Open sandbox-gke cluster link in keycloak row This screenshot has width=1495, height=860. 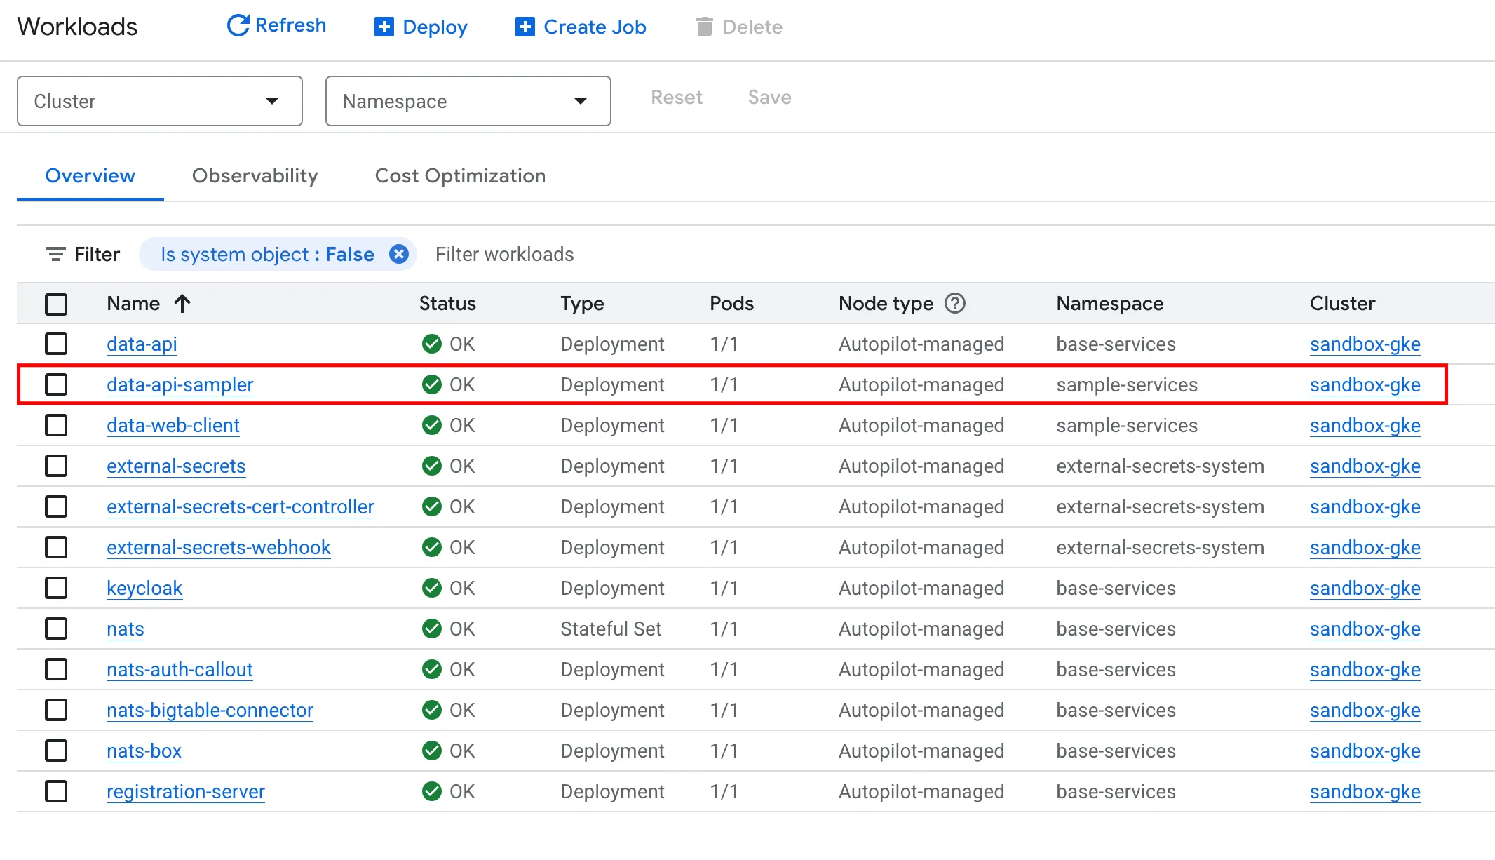pyautogui.click(x=1365, y=588)
